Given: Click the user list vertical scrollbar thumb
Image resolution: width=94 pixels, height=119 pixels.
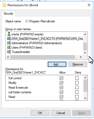Looking at the screenshot, I should coord(85,47).
